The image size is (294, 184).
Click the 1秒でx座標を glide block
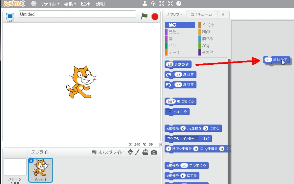click(198, 149)
